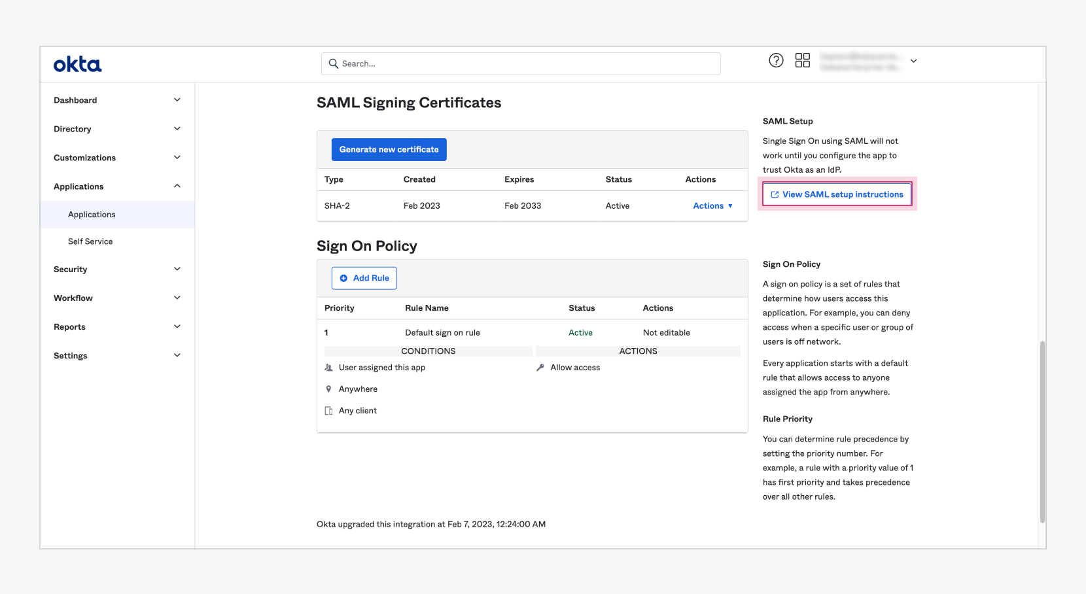
Task: Click CONDITIONS header bar
Action: coord(429,351)
